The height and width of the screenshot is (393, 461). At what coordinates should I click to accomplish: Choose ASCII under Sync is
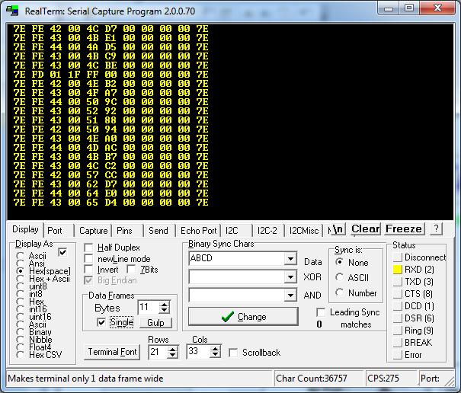click(x=339, y=277)
